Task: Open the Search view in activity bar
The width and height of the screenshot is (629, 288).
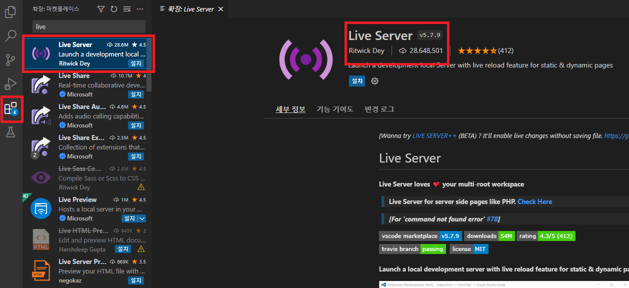Action: tap(10, 36)
